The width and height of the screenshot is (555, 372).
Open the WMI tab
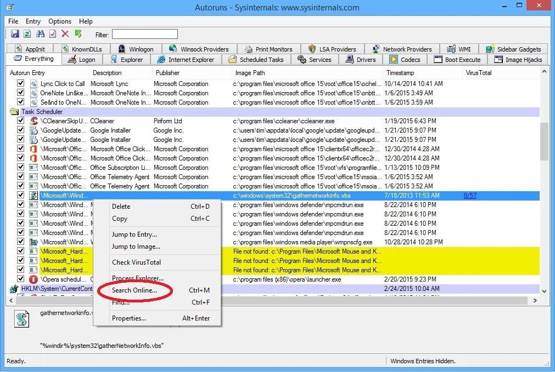[x=459, y=49]
